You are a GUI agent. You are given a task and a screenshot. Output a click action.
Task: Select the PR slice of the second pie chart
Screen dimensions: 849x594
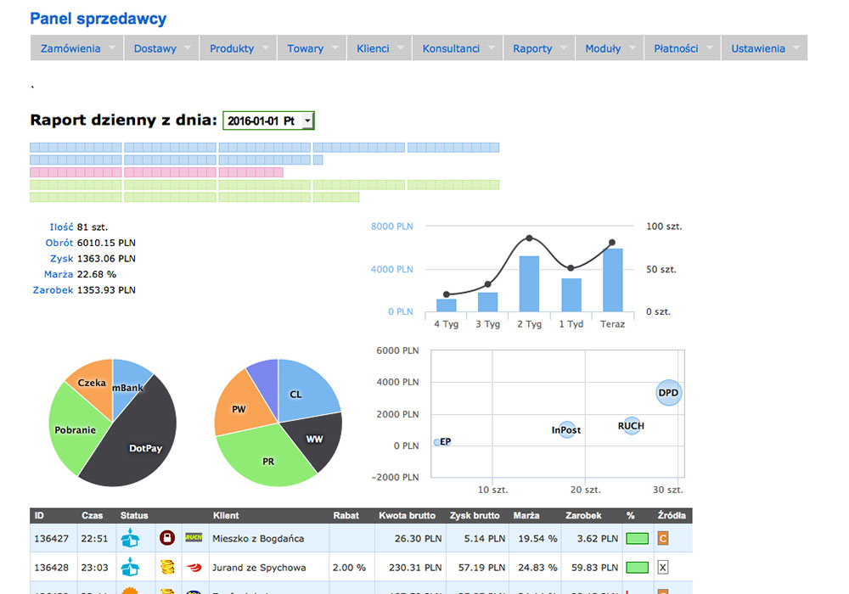[x=265, y=457]
